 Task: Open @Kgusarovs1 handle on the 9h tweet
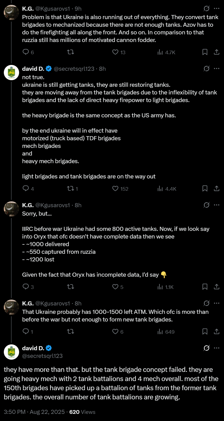pyautogui.click(x=52, y=9)
